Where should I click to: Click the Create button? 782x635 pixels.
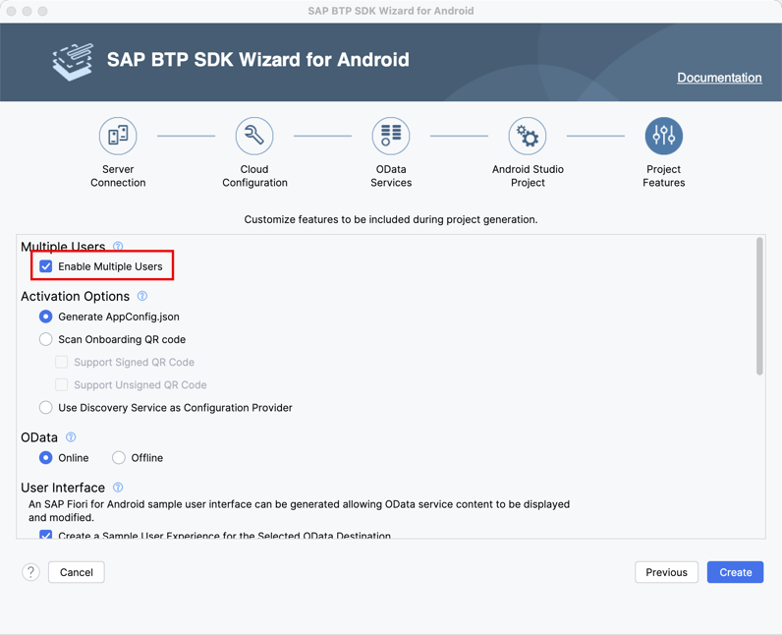[x=735, y=572]
